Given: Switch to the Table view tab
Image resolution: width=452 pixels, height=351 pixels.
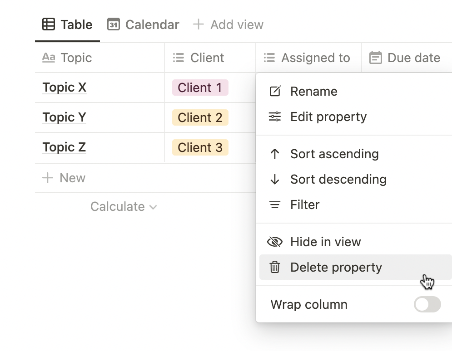Looking at the screenshot, I should click(67, 24).
